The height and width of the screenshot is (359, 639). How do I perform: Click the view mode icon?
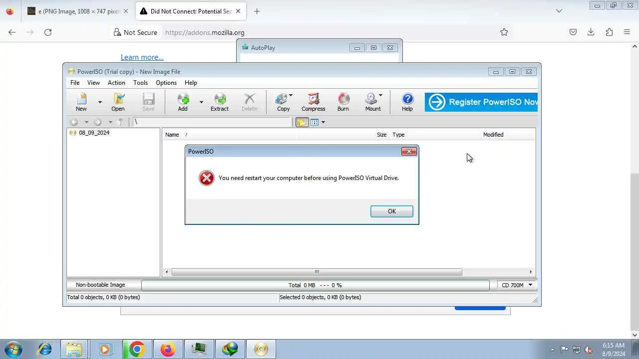tap(315, 122)
